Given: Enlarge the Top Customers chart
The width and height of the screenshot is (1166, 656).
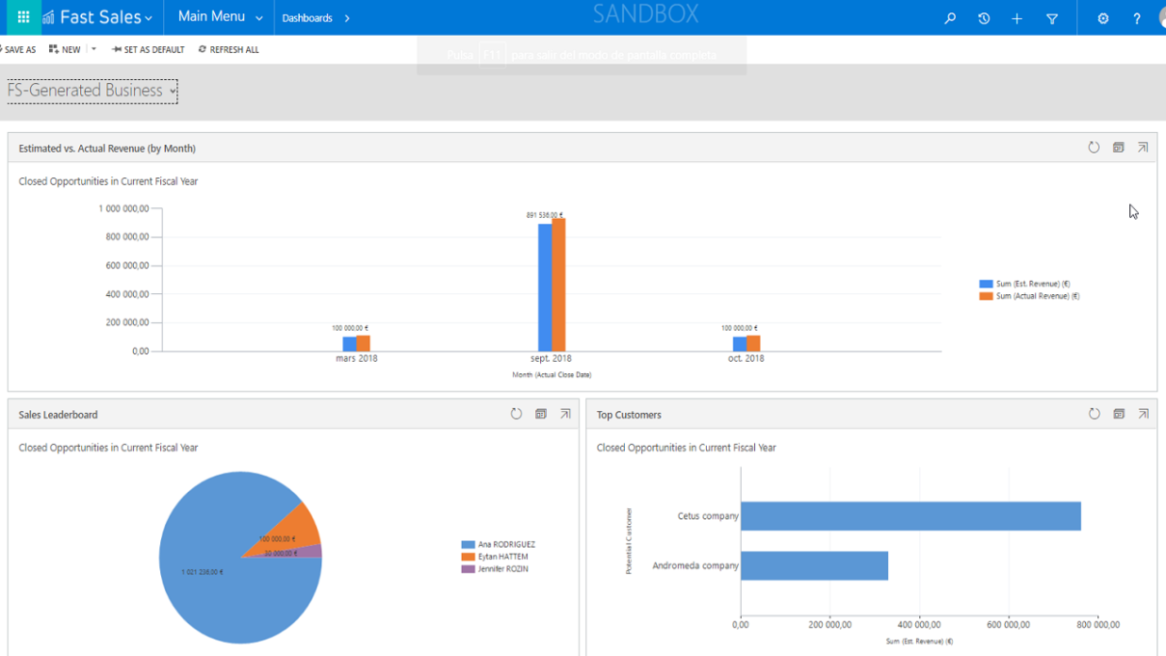Looking at the screenshot, I should tap(1143, 414).
